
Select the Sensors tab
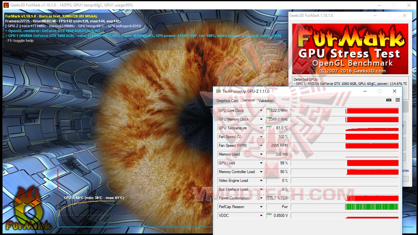pyautogui.click(x=248, y=100)
